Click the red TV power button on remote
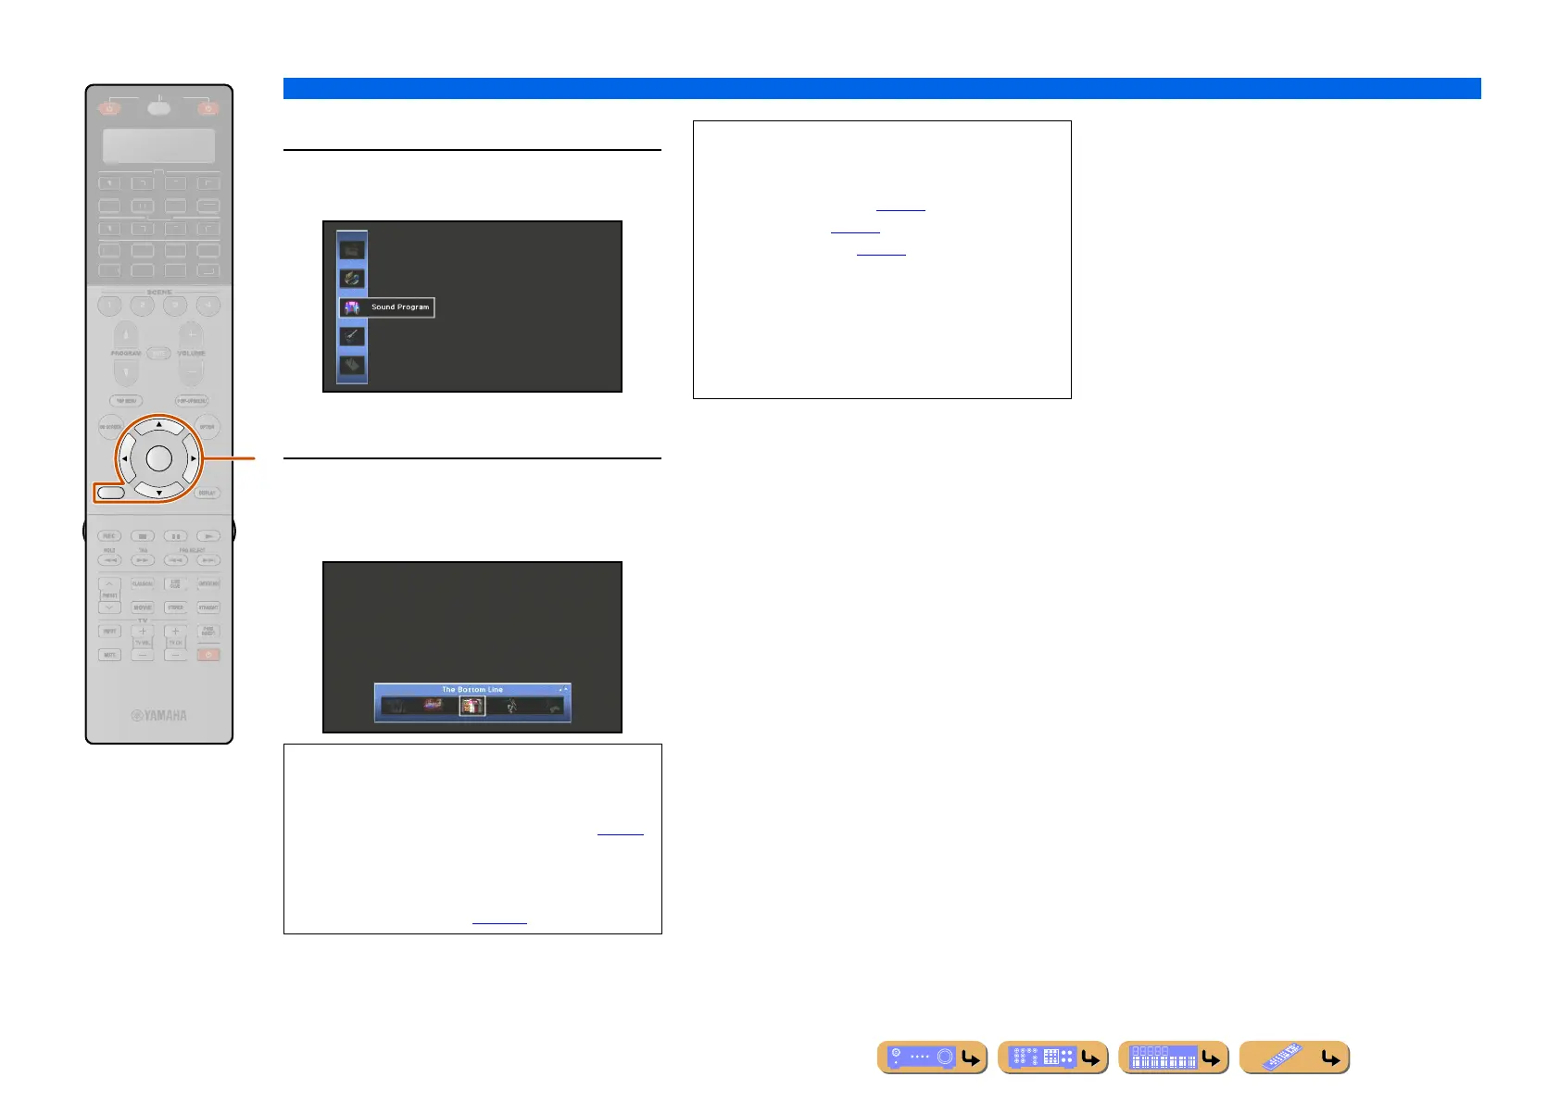This screenshot has width=1560, height=1102. (208, 655)
